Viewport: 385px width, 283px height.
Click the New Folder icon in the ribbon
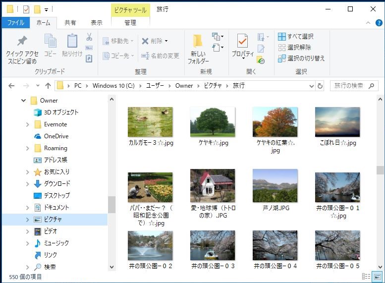pyautogui.click(x=198, y=41)
